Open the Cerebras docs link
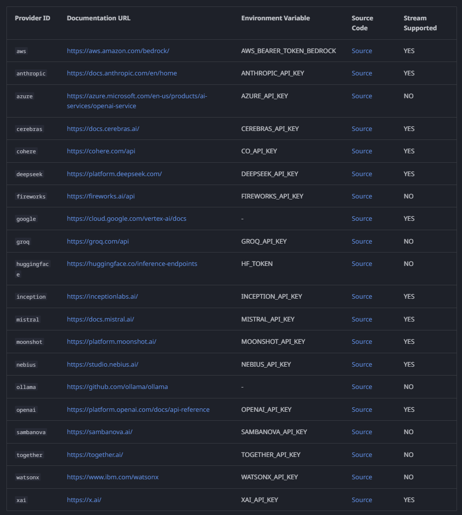 click(103, 129)
